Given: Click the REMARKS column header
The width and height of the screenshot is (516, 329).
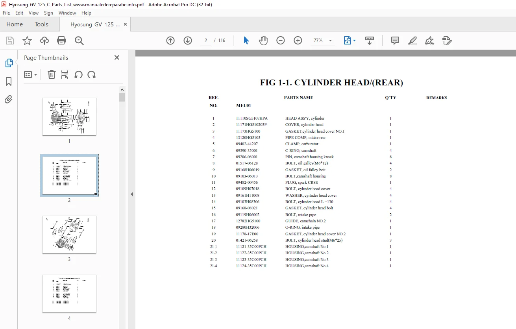Looking at the screenshot, I should click(x=436, y=98).
